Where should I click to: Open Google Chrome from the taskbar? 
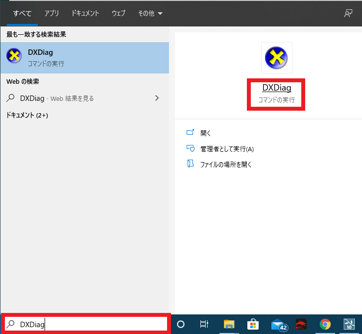point(325,324)
